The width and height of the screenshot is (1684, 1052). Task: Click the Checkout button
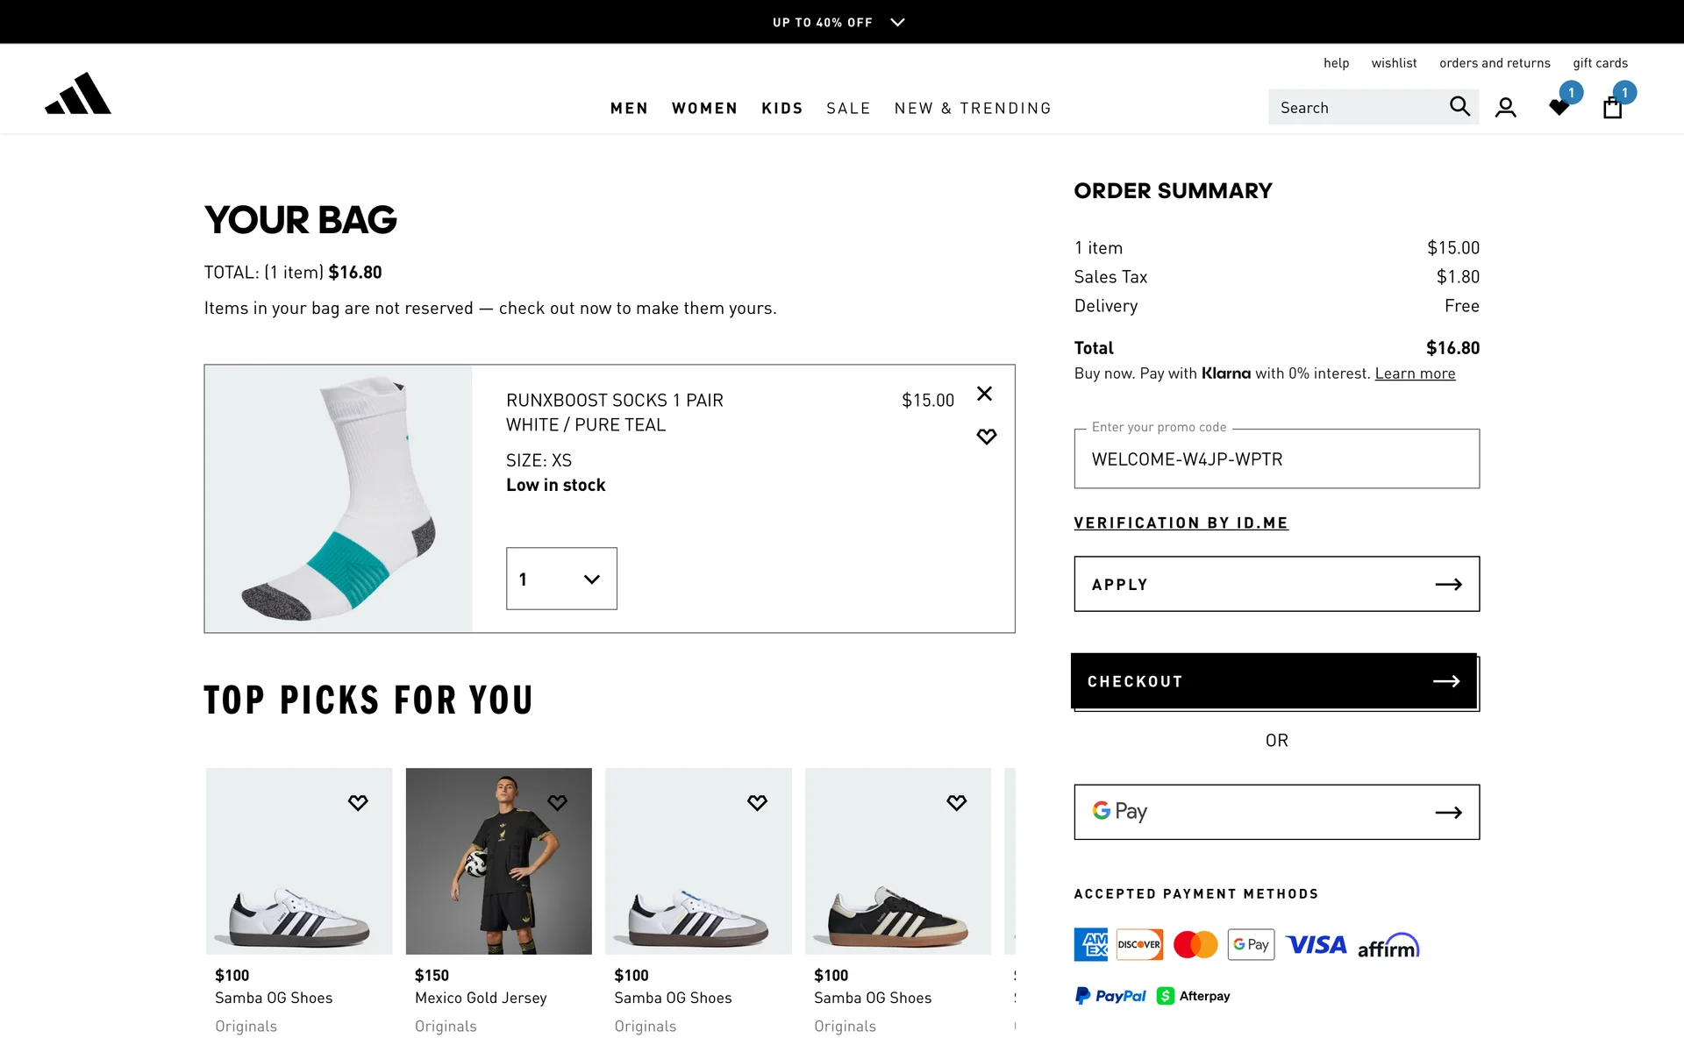(x=1274, y=681)
